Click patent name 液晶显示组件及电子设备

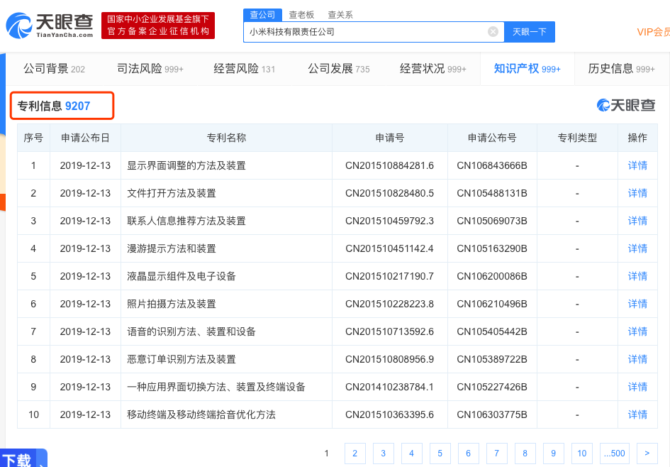click(182, 276)
